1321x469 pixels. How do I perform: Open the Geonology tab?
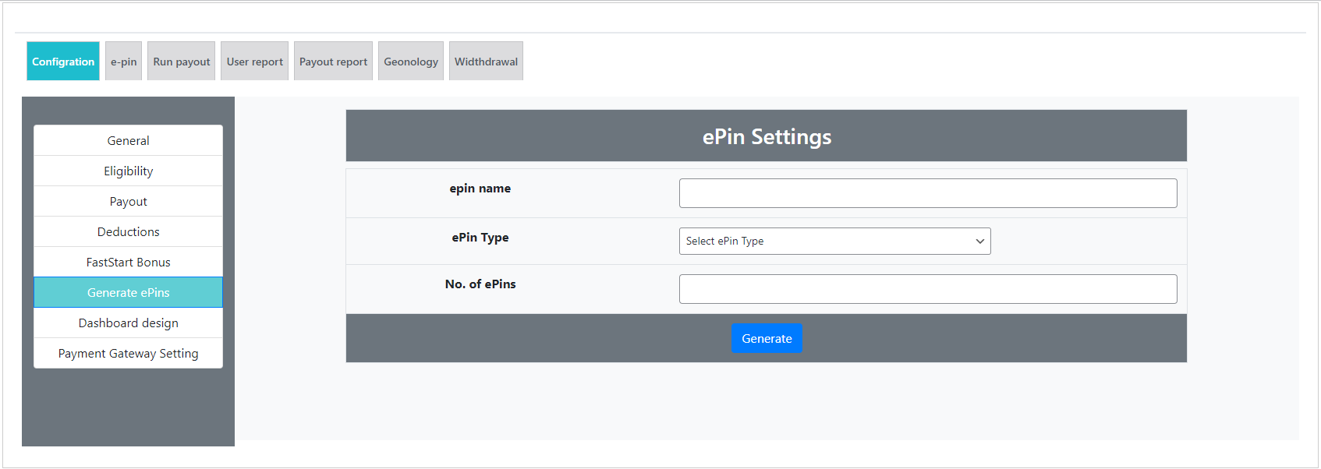point(410,62)
